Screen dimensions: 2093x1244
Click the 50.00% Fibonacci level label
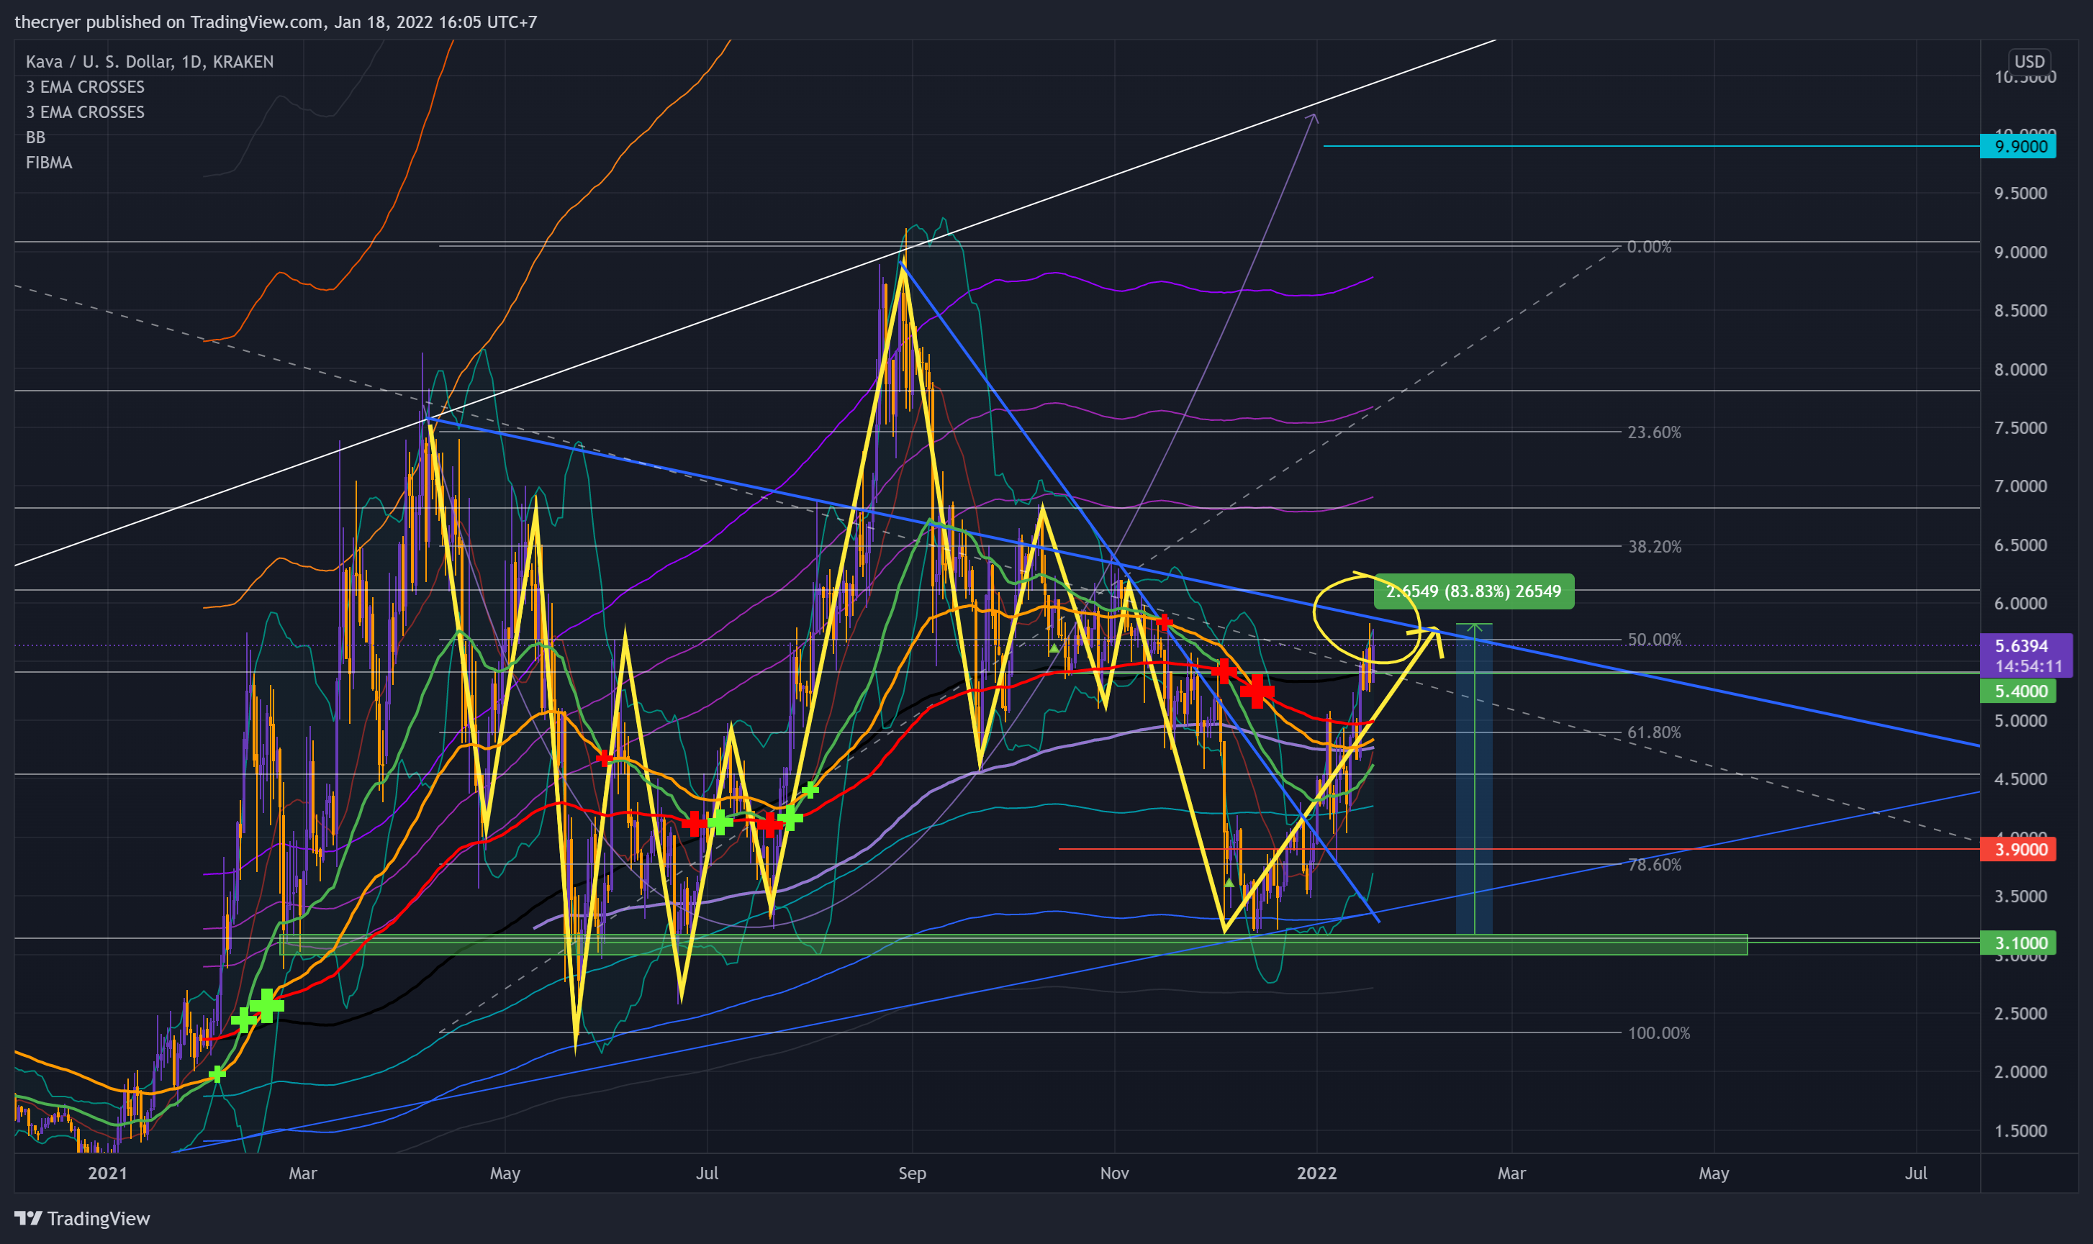coord(1654,640)
